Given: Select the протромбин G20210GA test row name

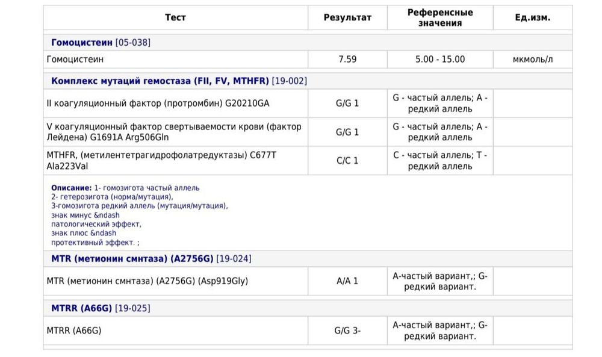Looking at the screenshot, I should 158,103.
